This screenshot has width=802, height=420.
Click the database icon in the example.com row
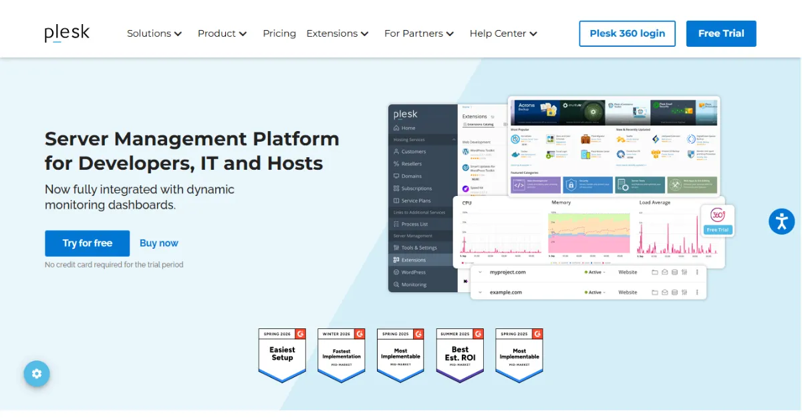coord(674,292)
